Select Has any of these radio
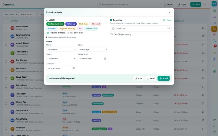This screenshot has height=136, width=218. [48, 33]
